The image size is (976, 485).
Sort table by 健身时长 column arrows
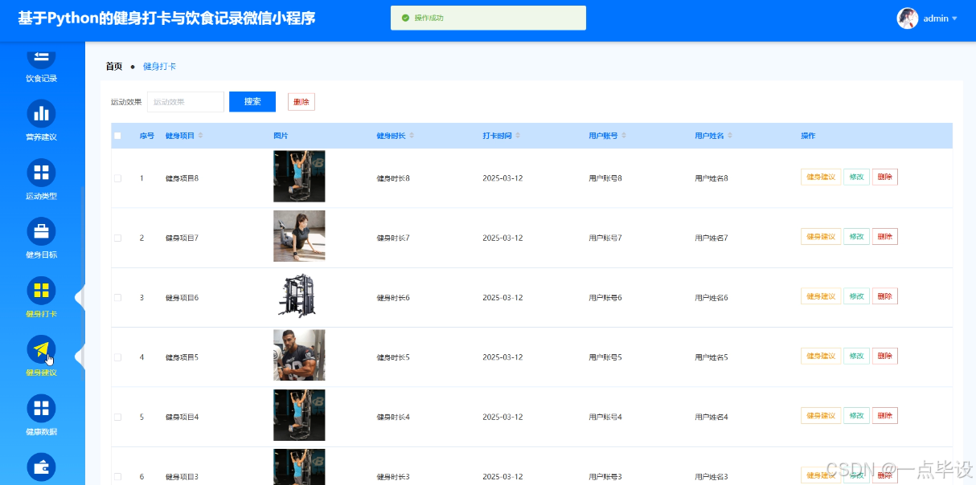[x=412, y=136]
